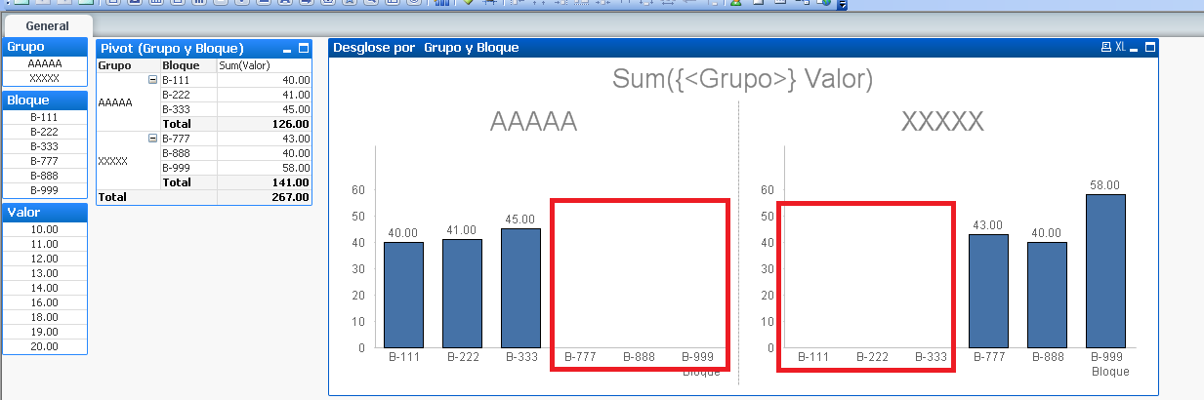This screenshot has height=400, width=1204.
Task: Click the 267.00 grand total value
Action: pos(264,197)
